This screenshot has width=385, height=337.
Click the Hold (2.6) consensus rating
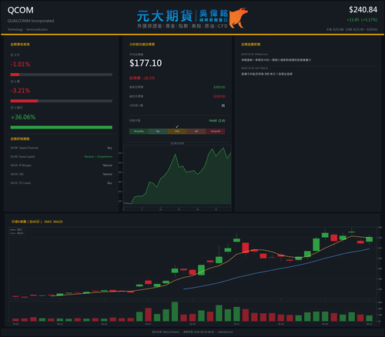click(x=217, y=121)
